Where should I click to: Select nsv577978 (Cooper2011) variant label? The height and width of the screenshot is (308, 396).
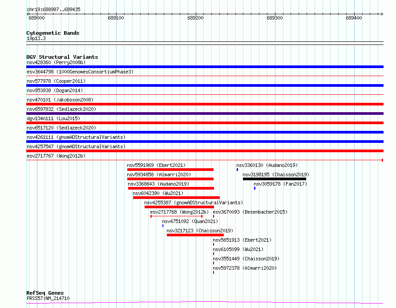point(56,81)
